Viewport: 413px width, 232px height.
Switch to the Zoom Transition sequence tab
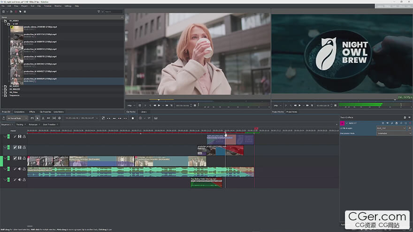(49, 124)
